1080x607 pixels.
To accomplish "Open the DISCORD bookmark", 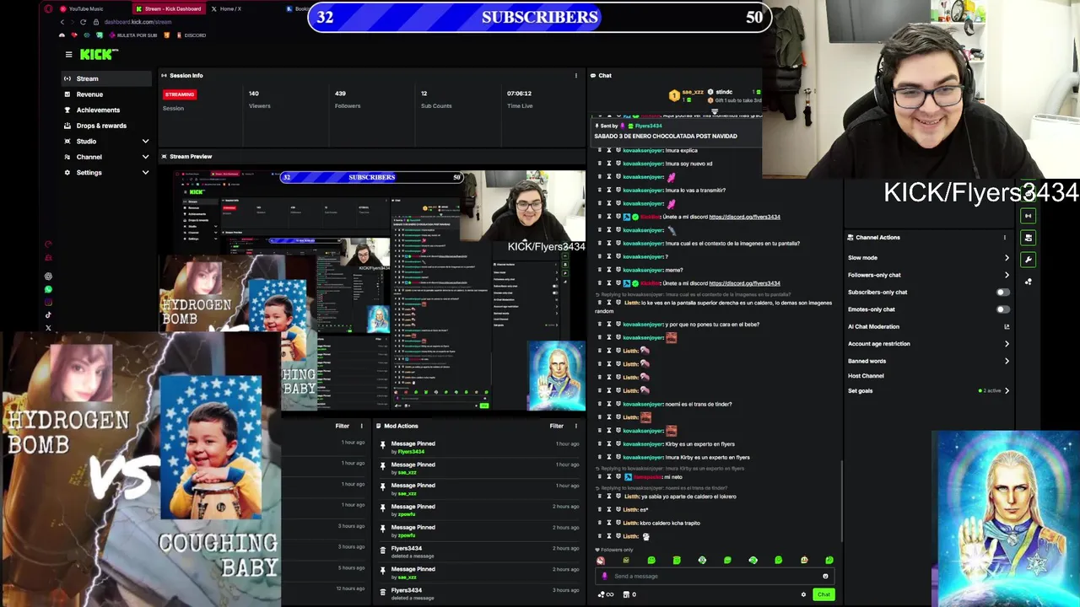I will (x=191, y=35).
